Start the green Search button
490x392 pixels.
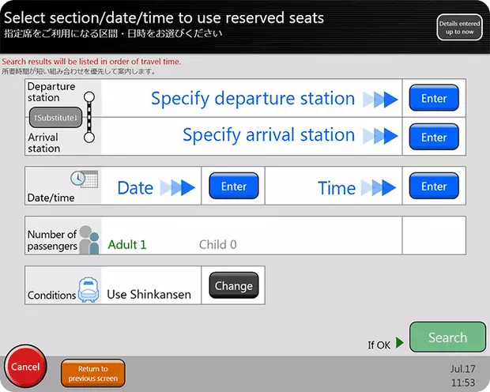tap(447, 337)
